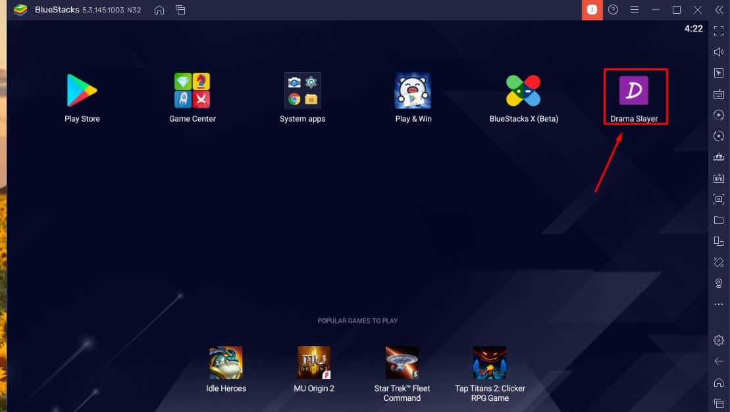
Task: Open BlueStacks settings gear icon
Action: [x=719, y=340]
